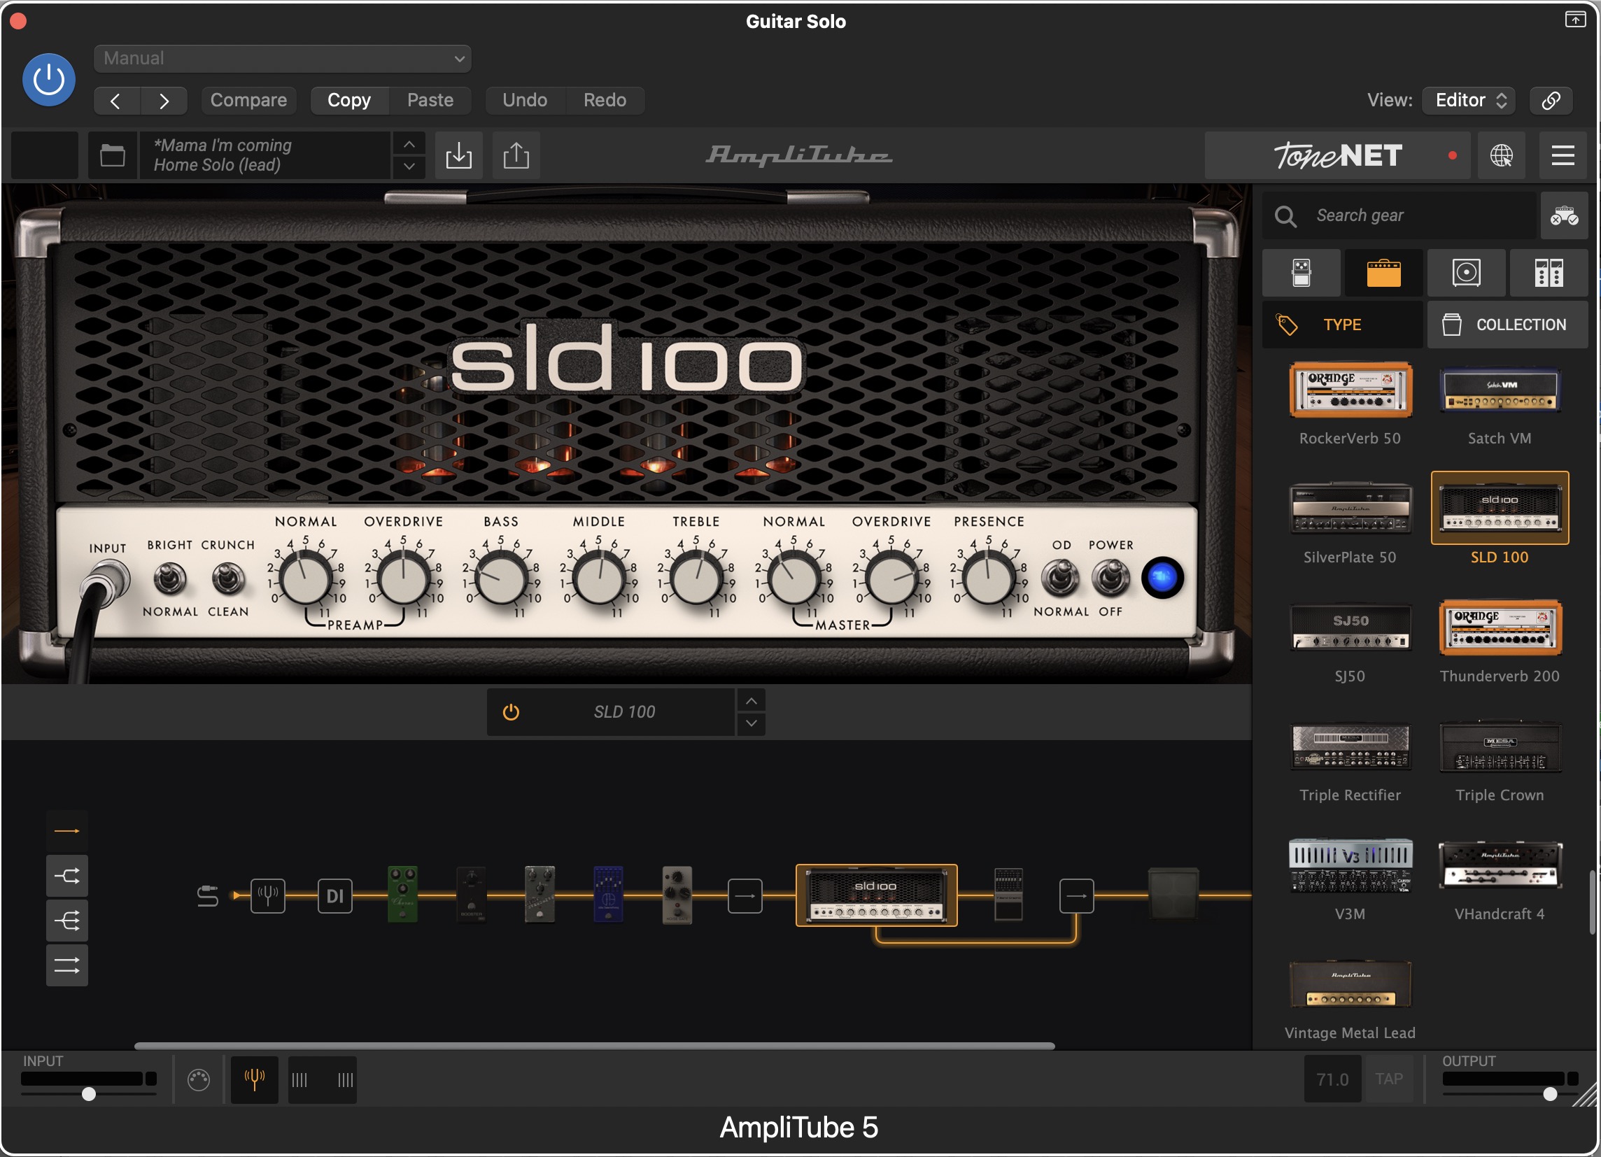Toggle the plugin power bypass button
The image size is (1601, 1157).
coord(49,80)
